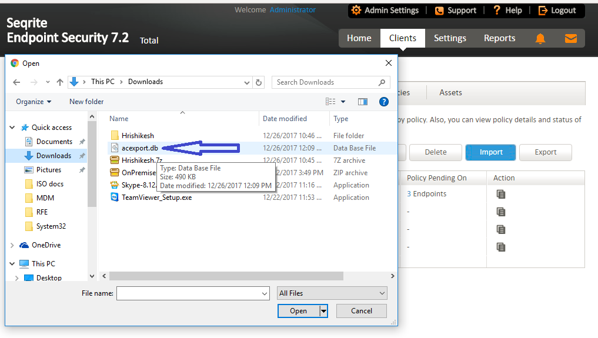Open the Reports tab

click(x=499, y=38)
